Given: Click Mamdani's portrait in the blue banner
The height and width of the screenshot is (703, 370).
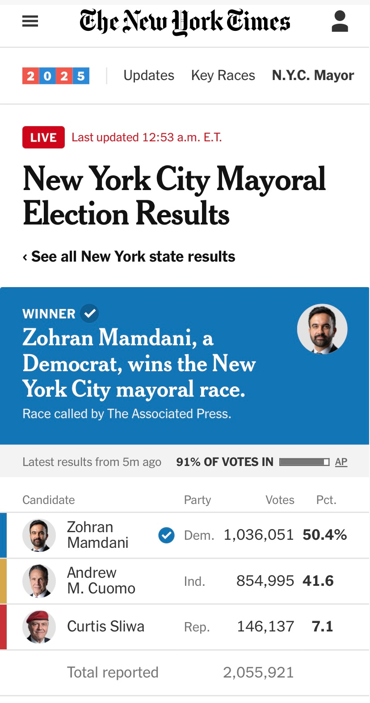Looking at the screenshot, I should tap(322, 329).
